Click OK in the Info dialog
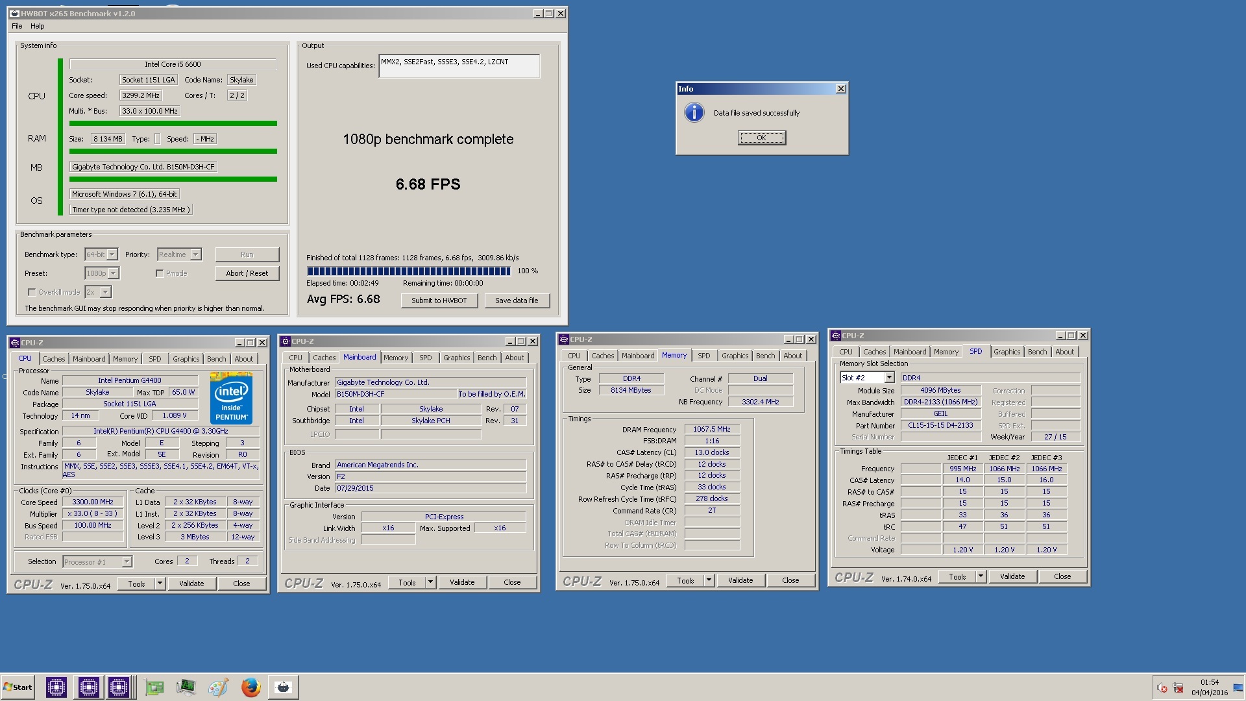The width and height of the screenshot is (1246, 701). (x=762, y=138)
